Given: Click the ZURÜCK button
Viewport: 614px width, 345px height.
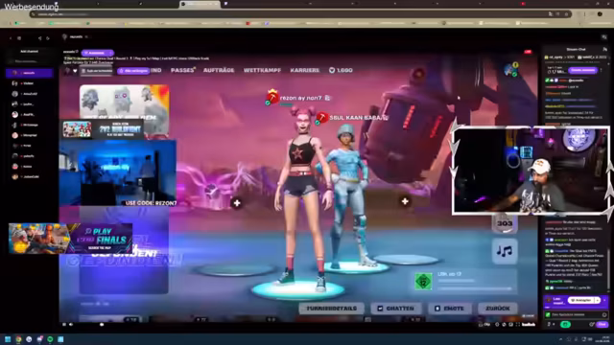Looking at the screenshot, I should pyautogui.click(x=498, y=309).
